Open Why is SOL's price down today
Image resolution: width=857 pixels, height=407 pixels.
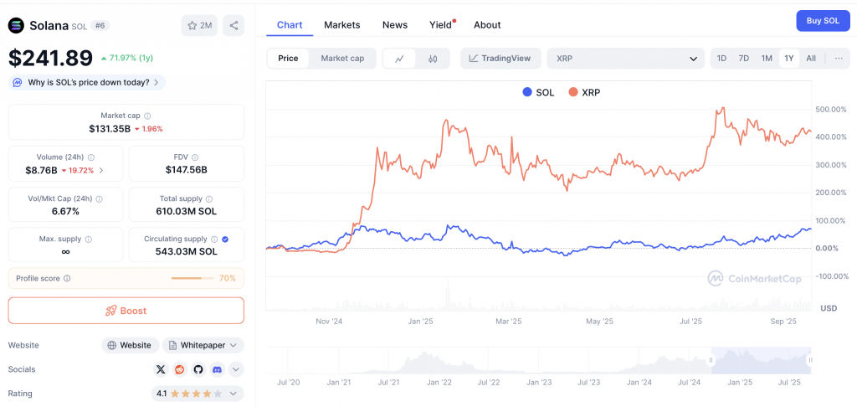tap(87, 83)
